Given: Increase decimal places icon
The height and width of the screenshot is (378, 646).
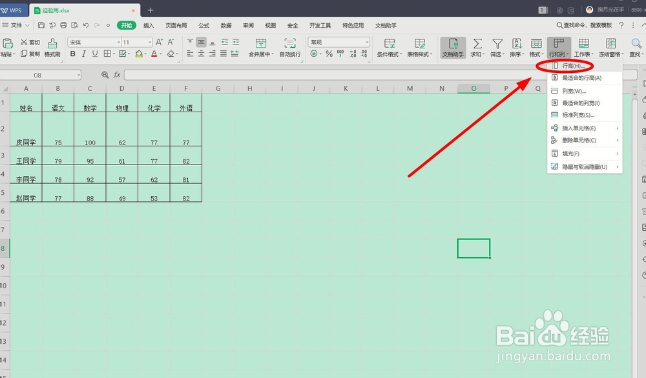Looking at the screenshot, I should tap(353, 54).
